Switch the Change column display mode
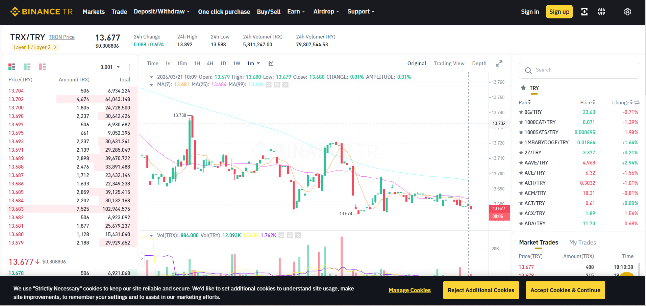This screenshot has width=646, height=306. pyautogui.click(x=637, y=102)
